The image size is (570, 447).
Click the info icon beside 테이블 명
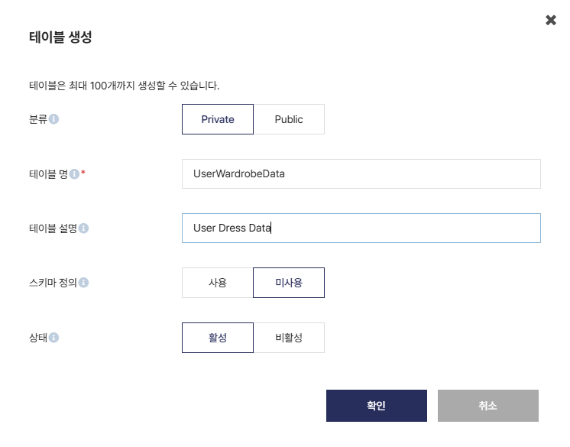[74, 173]
